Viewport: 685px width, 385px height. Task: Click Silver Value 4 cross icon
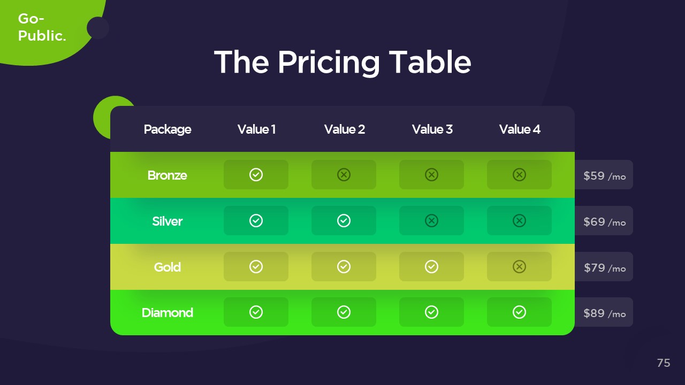519,221
